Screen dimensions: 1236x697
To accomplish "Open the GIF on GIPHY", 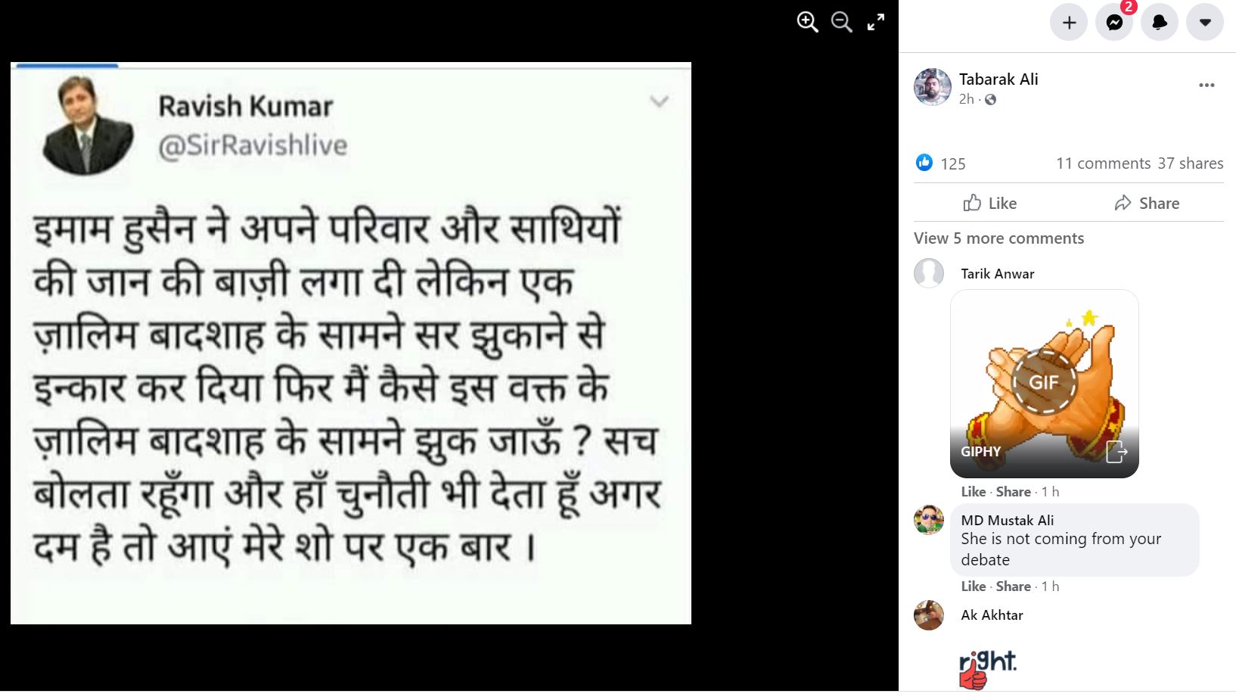I will tap(1116, 452).
